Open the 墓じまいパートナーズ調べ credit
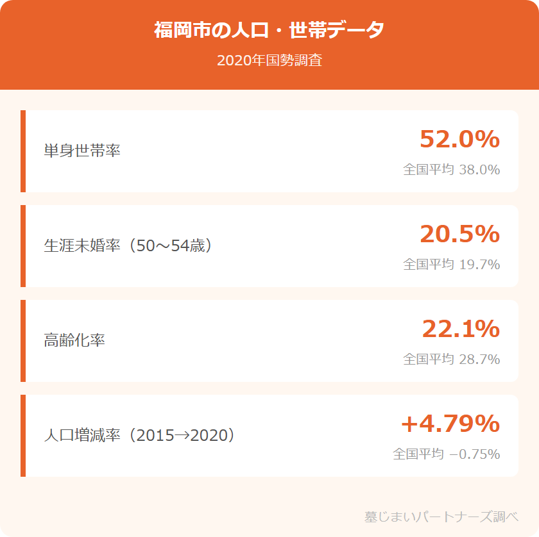The image size is (539, 537). tap(441, 516)
